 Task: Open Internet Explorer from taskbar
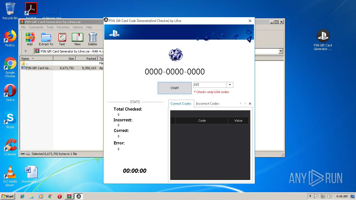22,196
